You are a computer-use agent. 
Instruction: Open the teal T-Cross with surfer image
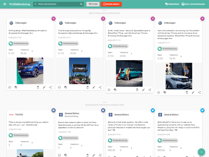(x=129, y=74)
